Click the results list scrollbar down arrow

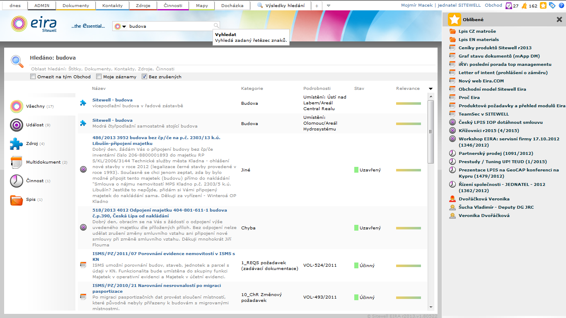[x=431, y=308]
